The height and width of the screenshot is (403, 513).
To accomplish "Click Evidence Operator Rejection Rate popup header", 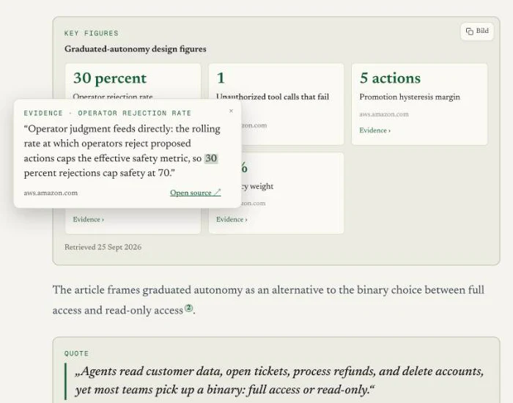I will pos(107,113).
